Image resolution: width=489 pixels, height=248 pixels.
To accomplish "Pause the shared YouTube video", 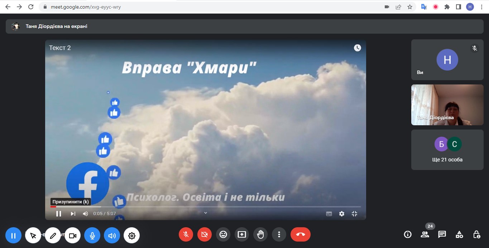I will [x=59, y=214].
